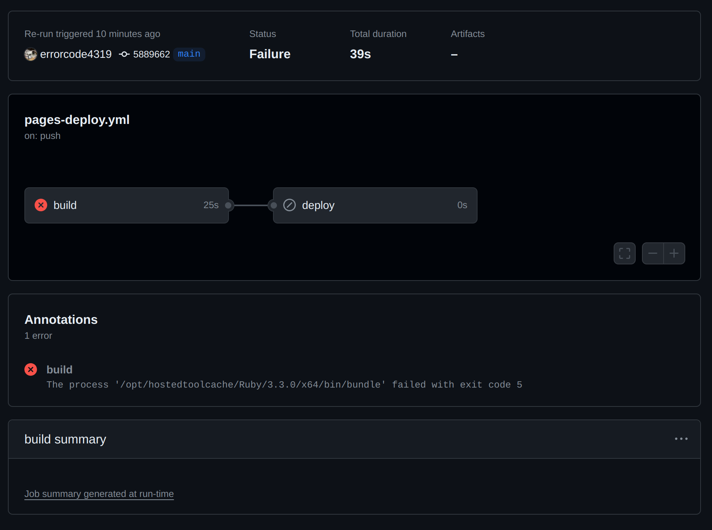
Task: Click the skipped status icon on deploy
Action: coord(290,205)
